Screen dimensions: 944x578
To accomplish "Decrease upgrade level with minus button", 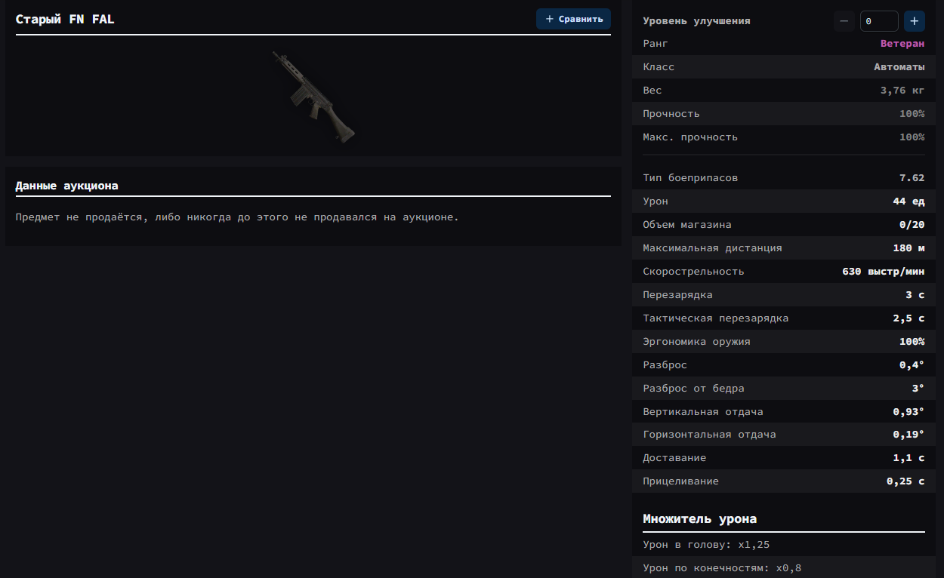I will (x=844, y=21).
